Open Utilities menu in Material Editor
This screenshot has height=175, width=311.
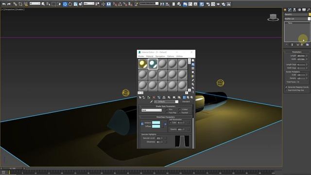click(x=179, y=56)
